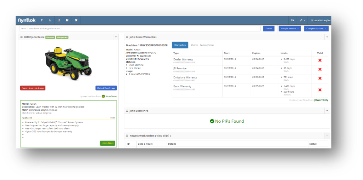363x180 pixels.
Task: Click the Management tag
Action: coord(62,37)
